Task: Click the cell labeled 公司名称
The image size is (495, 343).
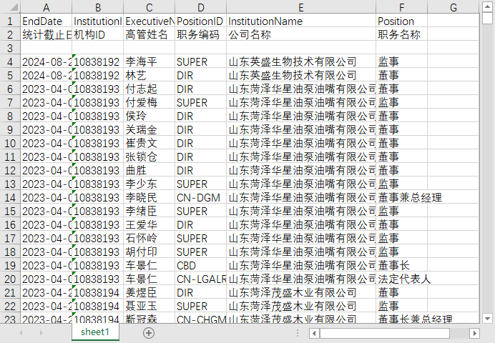Action: pyautogui.click(x=301, y=35)
